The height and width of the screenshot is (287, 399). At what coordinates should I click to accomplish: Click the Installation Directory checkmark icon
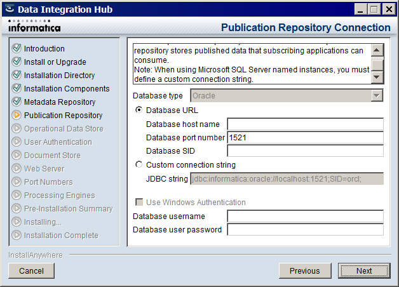tap(17, 75)
